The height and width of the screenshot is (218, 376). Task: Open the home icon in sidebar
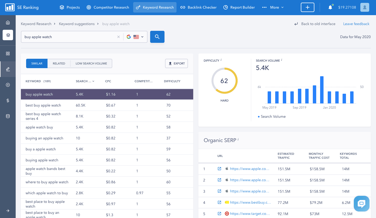(x=8, y=22)
